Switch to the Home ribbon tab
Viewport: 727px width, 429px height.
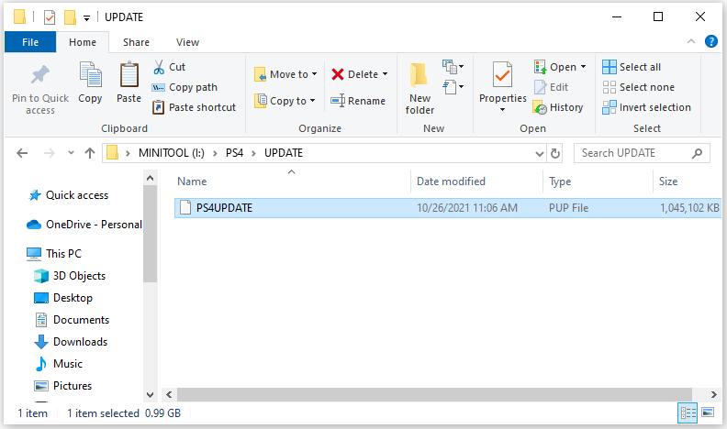[83, 42]
